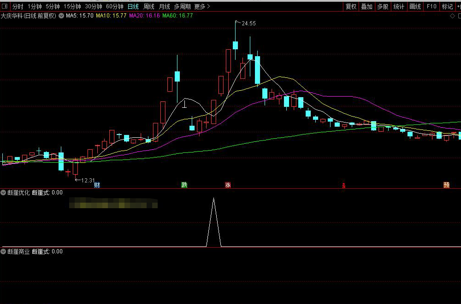This screenshot has height=304, width=461.
Task: Select the 30分钟 period tab
Action: (x=94, y=6)
